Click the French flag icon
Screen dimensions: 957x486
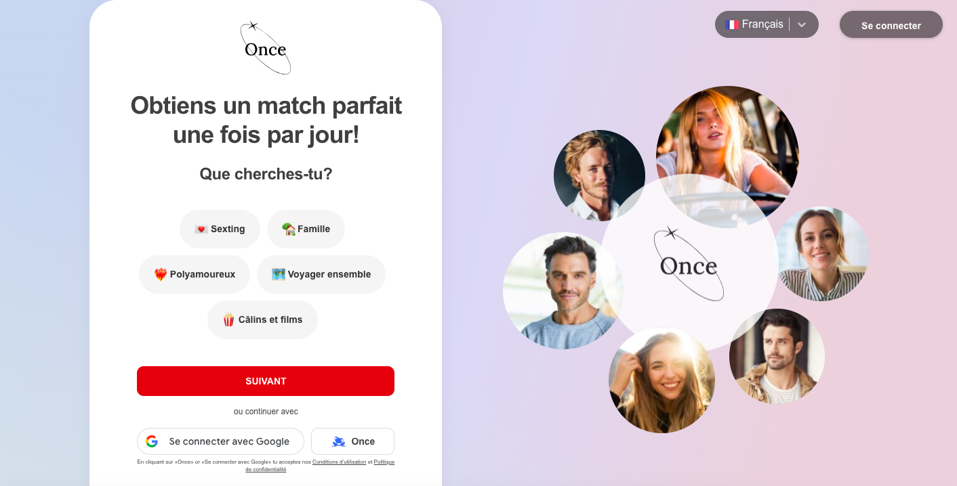731,24
